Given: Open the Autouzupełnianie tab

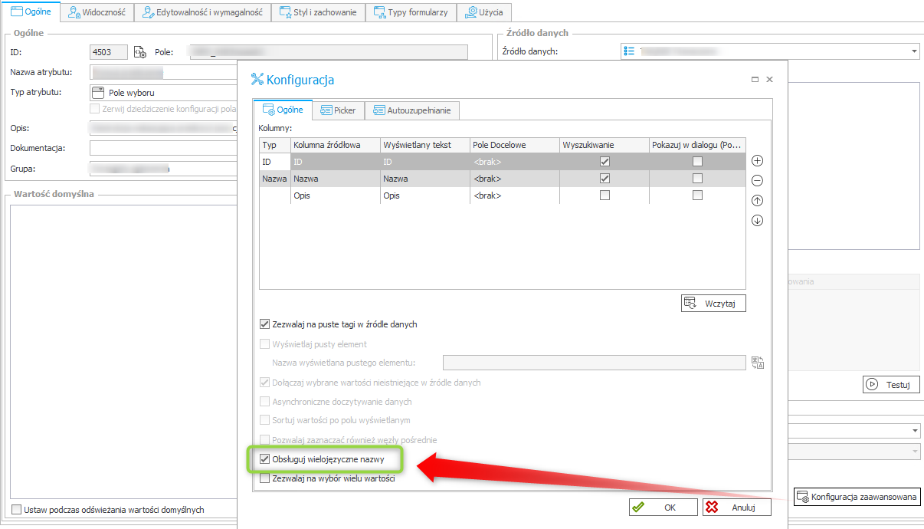Looking at the screenshot, I should pyautogui.click(x=411, y=110).
